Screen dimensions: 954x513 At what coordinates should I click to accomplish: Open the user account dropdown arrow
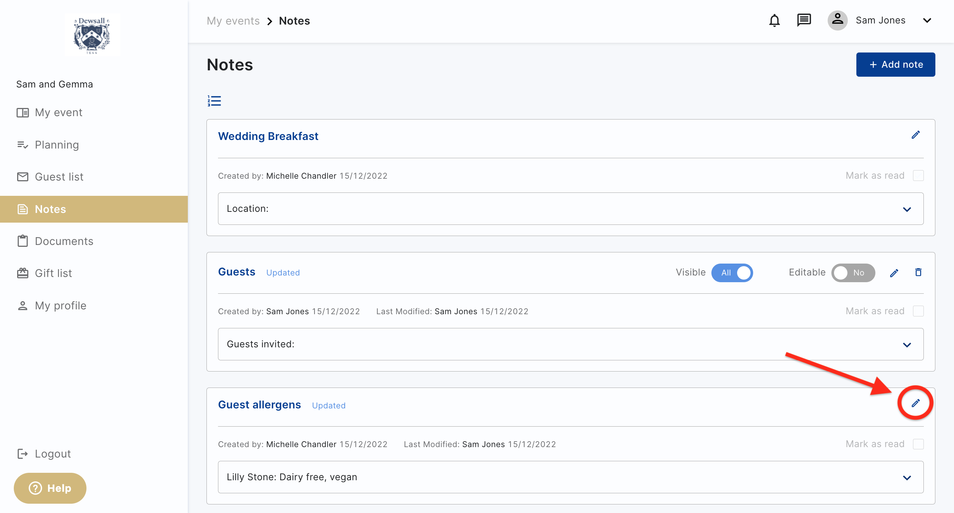click(x=927, y=20)
